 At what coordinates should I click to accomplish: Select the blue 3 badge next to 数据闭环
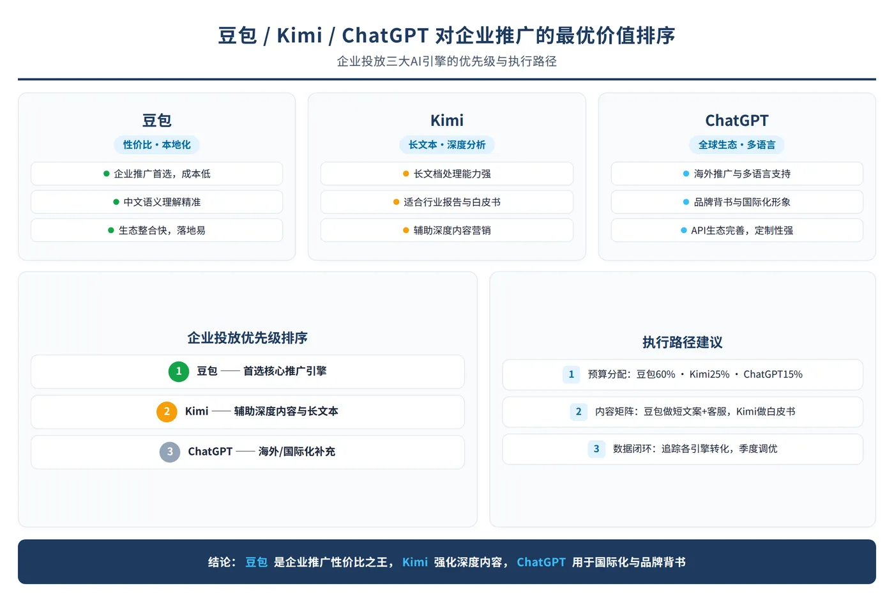coord(596,448)
